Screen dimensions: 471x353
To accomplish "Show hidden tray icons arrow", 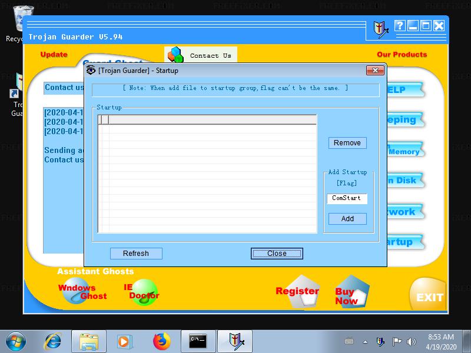I will coord(365,342).
